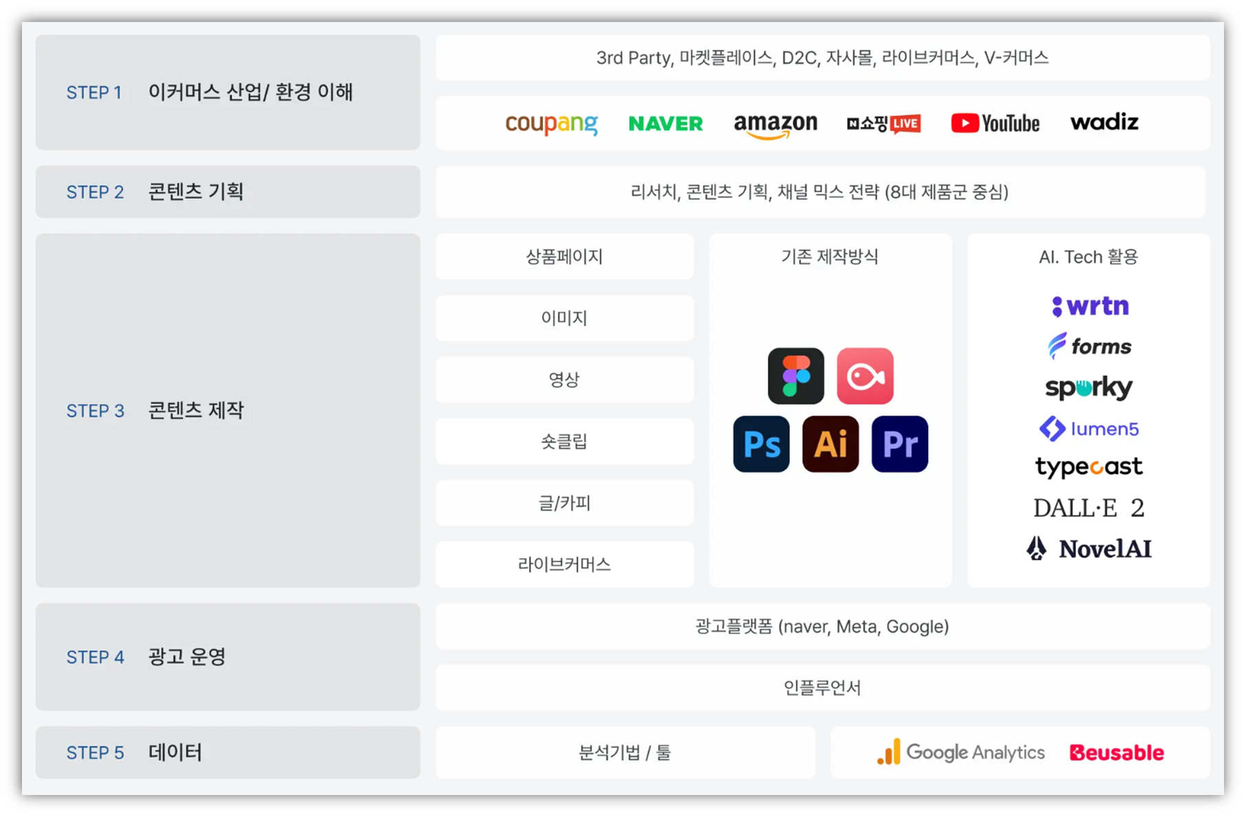Viewport: 1246px width, 817px height.
Task: Click the 3rd Party, 마켓플레이스 text row
Action: 823,58
